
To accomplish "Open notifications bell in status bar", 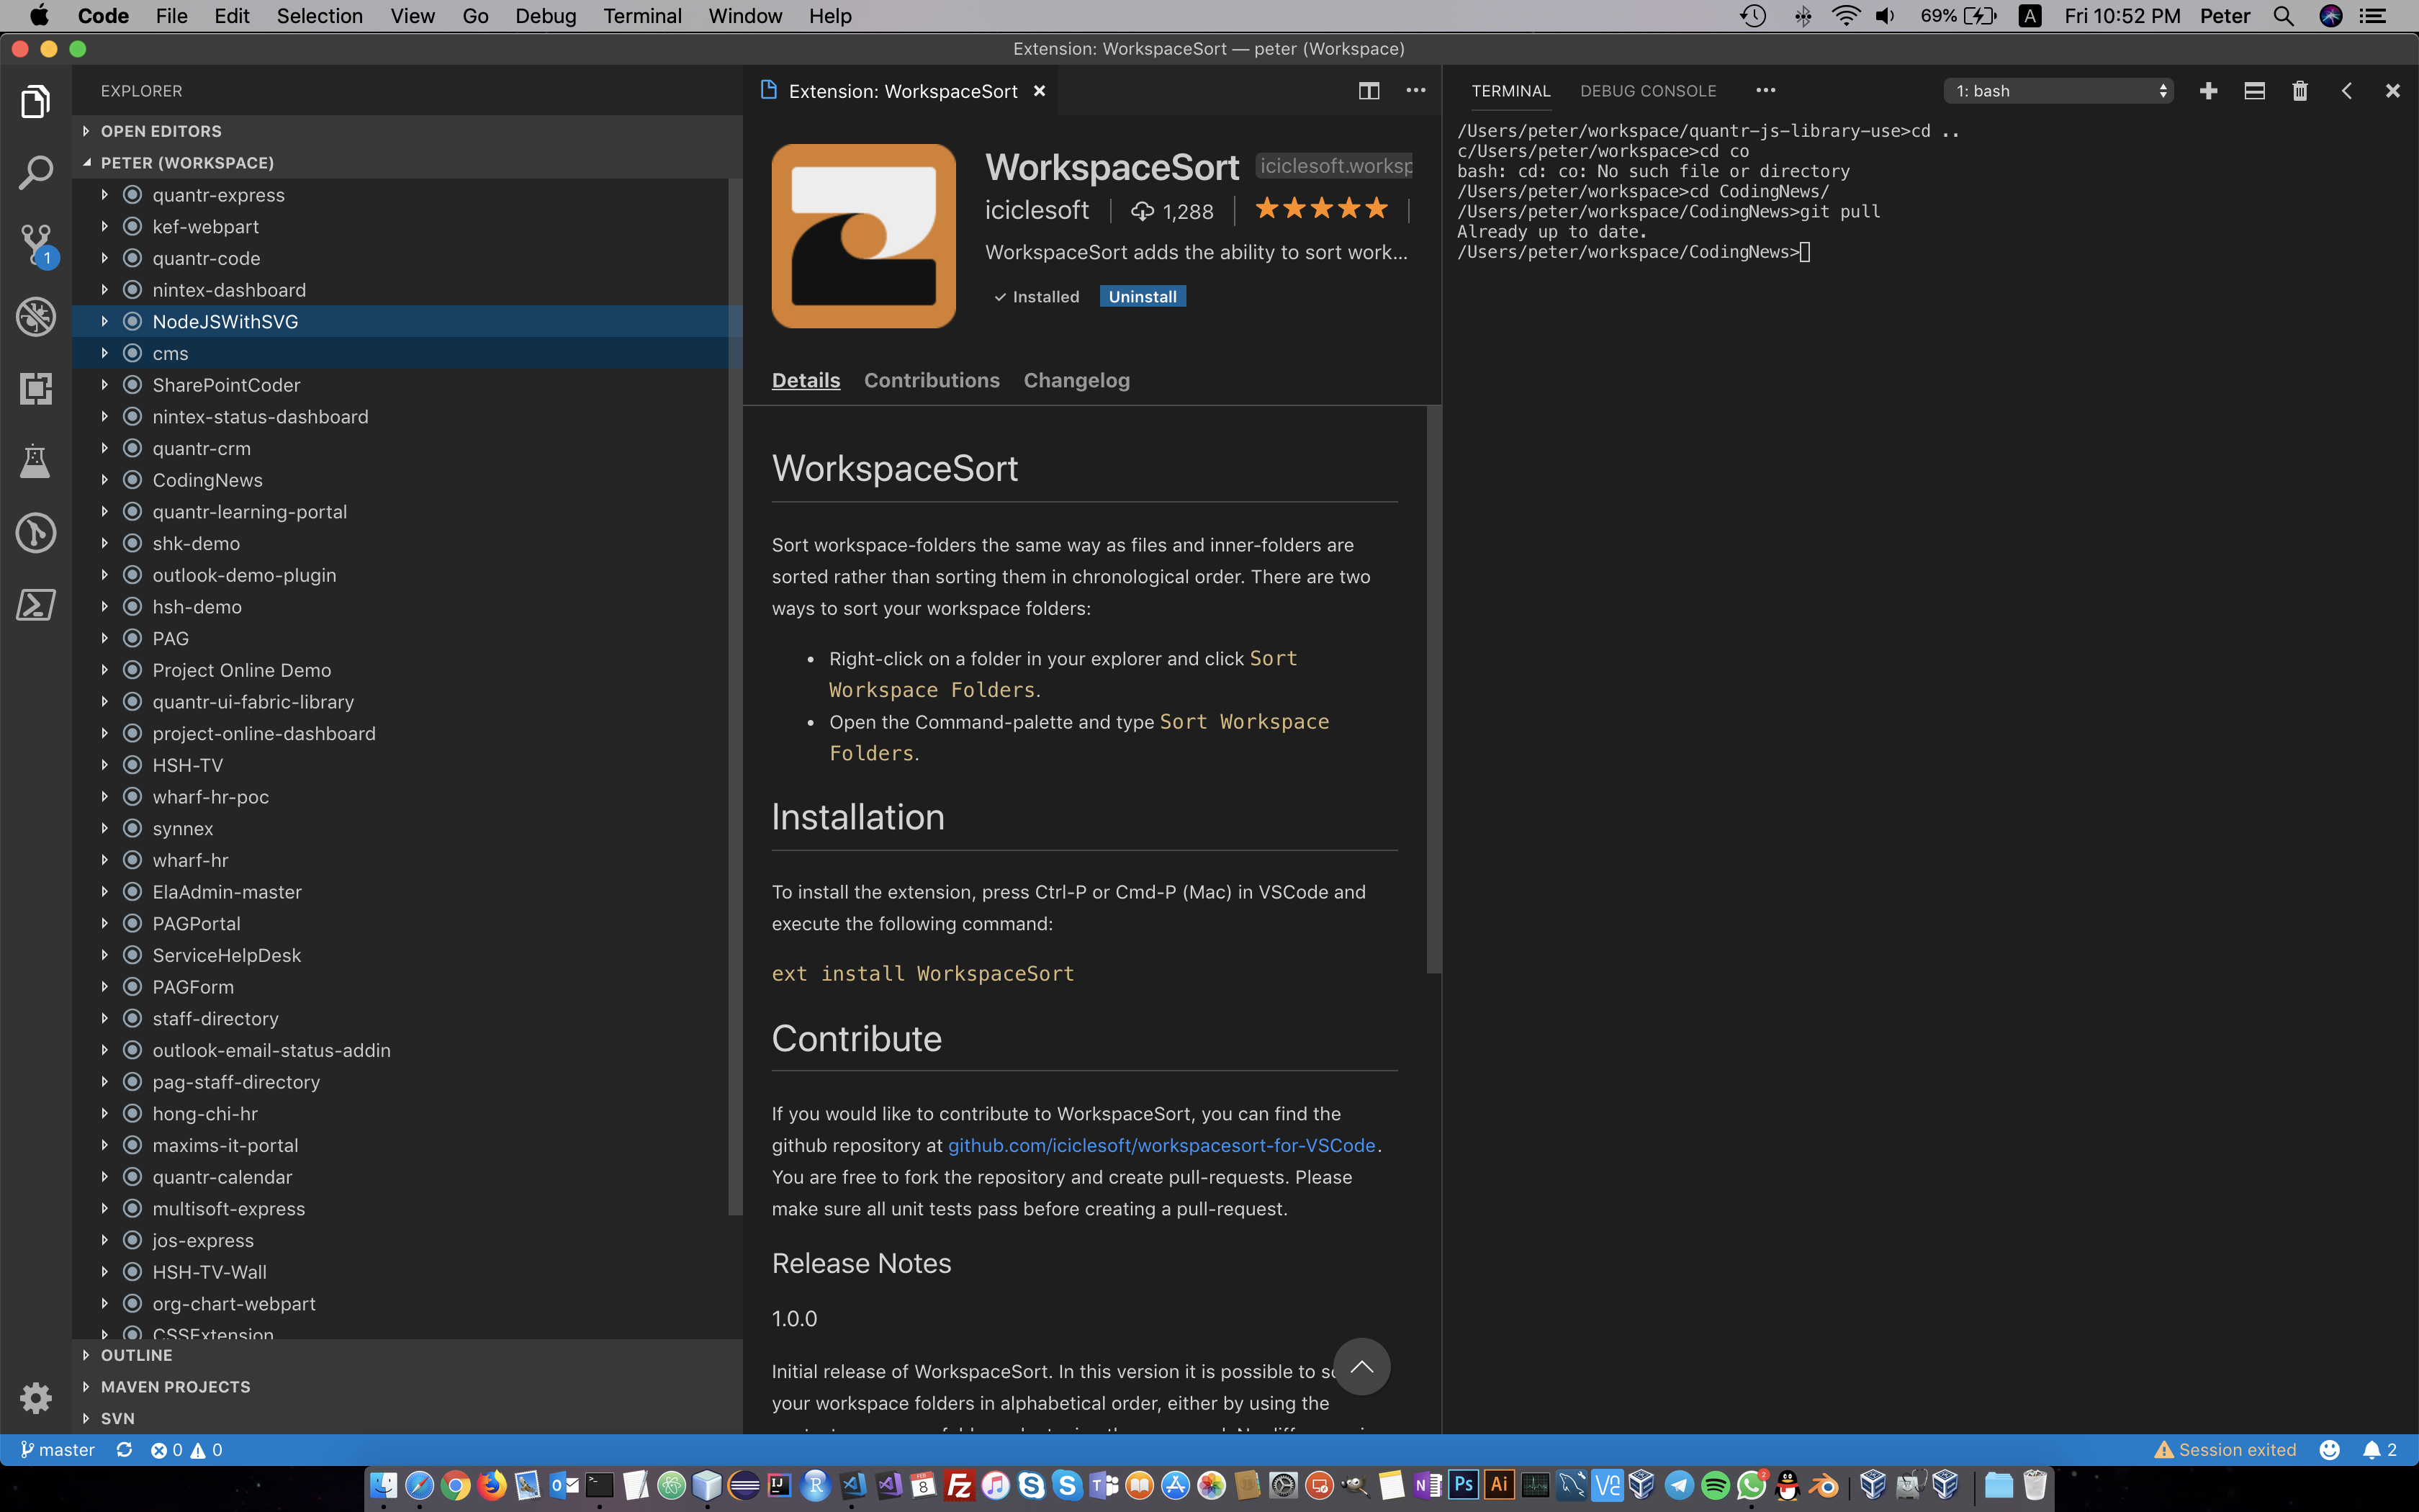I will [x=2379, y=1450].
